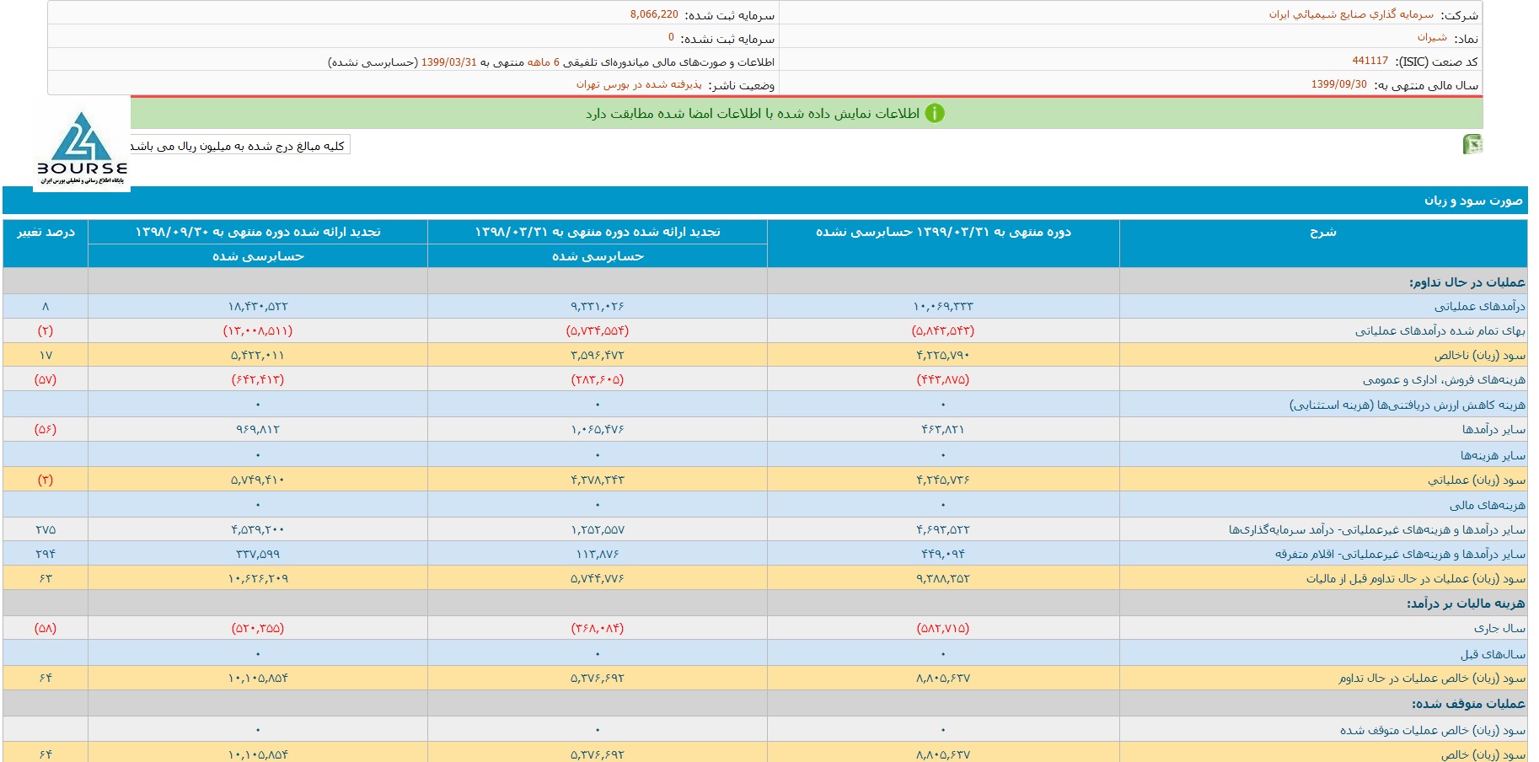
Task: Select operating revenue value ۱۰,۰۶۹,۳۳۳
Action: coord(943,306)
